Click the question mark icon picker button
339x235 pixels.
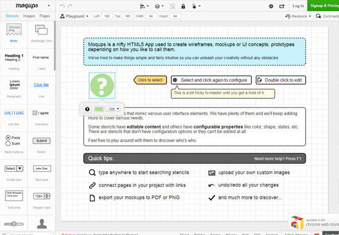(x=88, y=109)
